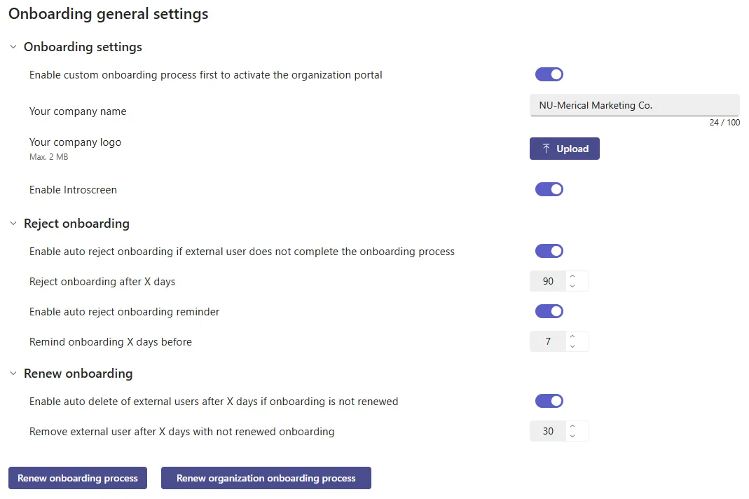Increase Remind onboarding days with up arrow
Viewport: 749px width, 499px height.
(x=572, y=336)
